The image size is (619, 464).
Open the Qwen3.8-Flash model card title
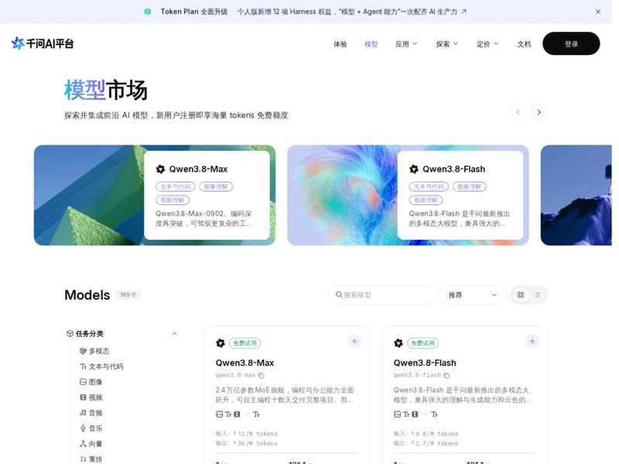tap(425, 363)
